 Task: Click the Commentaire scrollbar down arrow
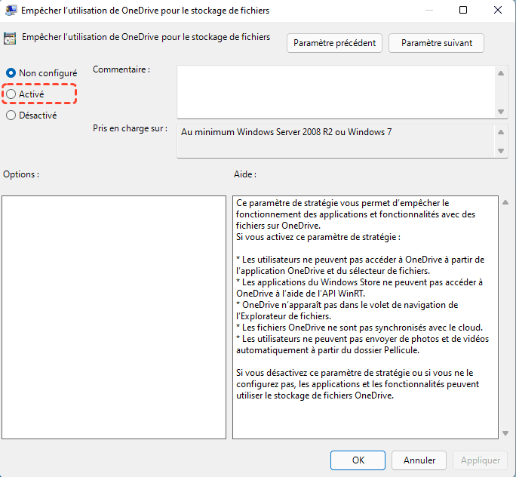pyautogui.click(x=501, y=112)
